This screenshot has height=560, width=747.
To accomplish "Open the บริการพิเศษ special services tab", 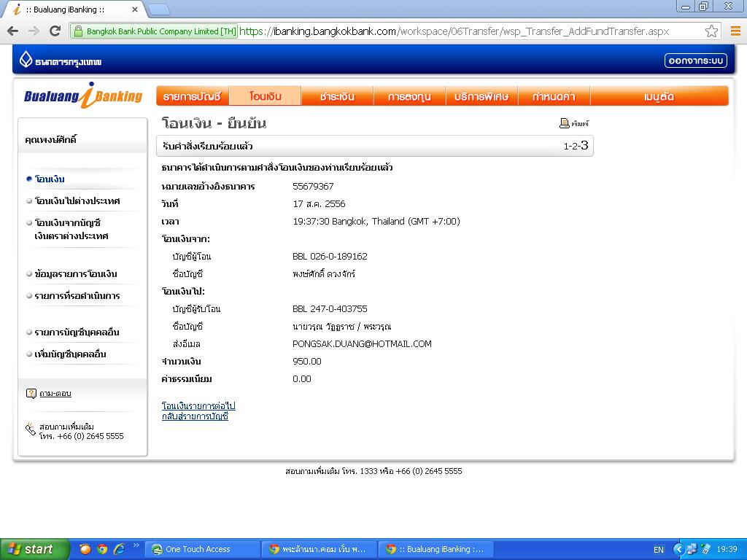I will tap(481, 96).
